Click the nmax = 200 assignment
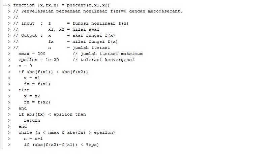This screenshot has width=276, height=155. (x=32, y=54)
